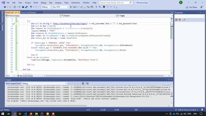Image resolution: width=206 pixels, height=116 pixels.
Task: Open the account profile B avatar
Action: pos(181,3)
